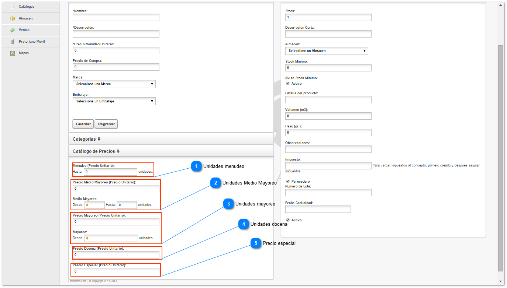Screen dimensions: 507x288
Task: Open the Almacen selection dropdown
Action: 327,51
